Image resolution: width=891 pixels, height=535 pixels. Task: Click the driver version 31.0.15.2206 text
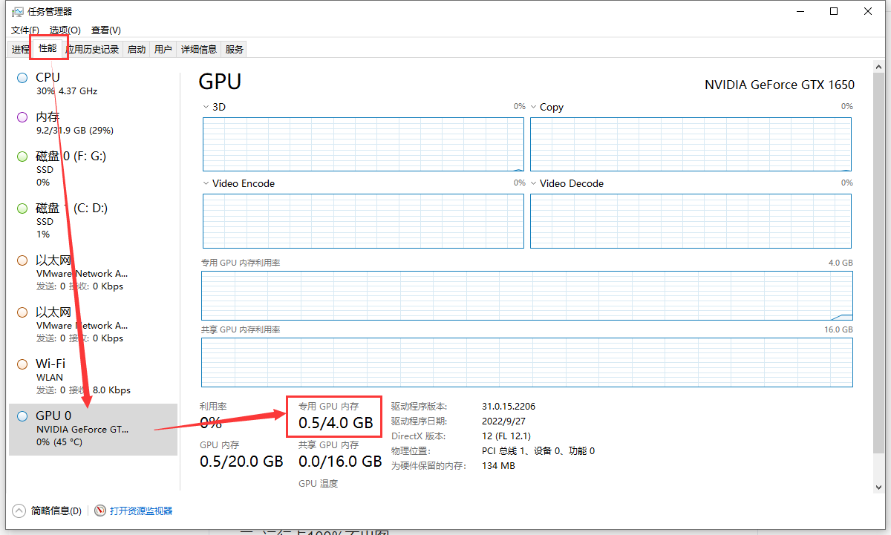(x=509, y=407)
